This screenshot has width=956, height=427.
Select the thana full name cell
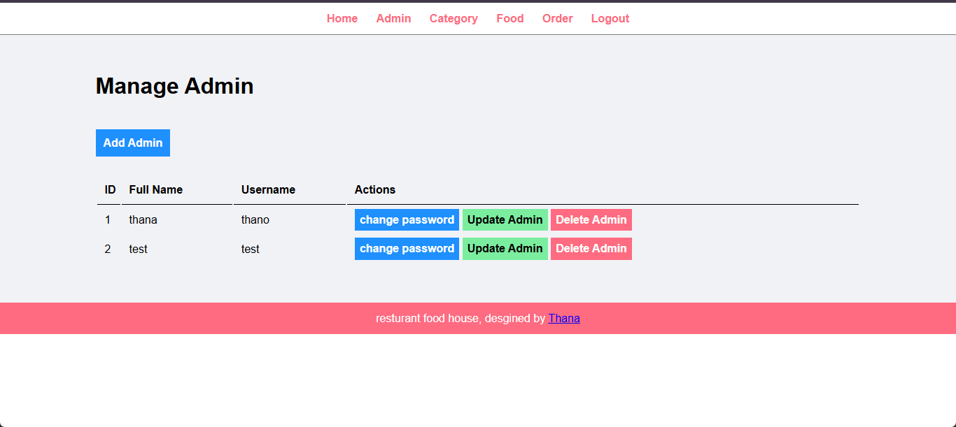pyautogui.click(x=143, y=220)
